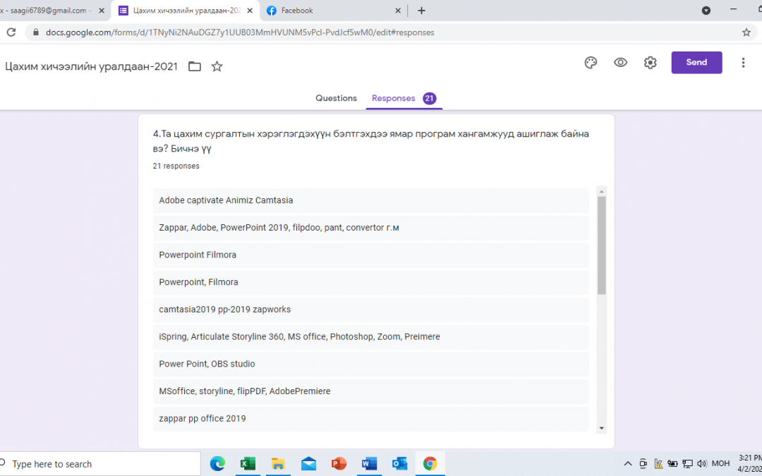Click the Send button
This screenshot has height=476, width=762.
click(x=696, y=63)
